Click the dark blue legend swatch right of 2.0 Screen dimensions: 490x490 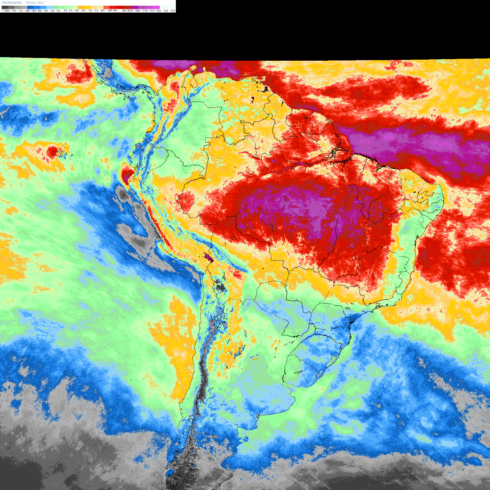(30, 7)
